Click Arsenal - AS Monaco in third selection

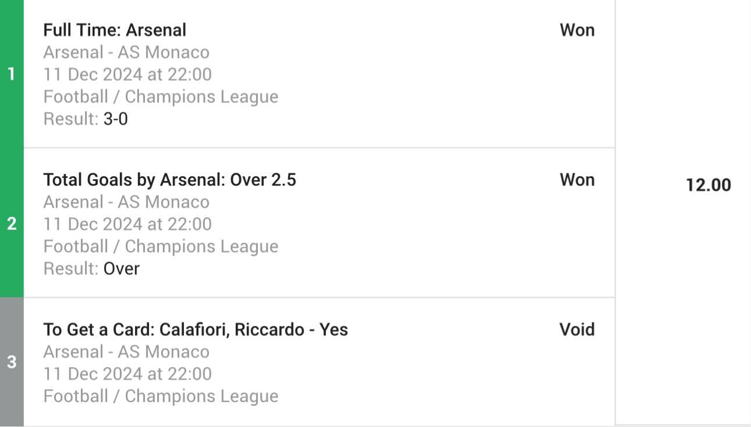point(126,351)
